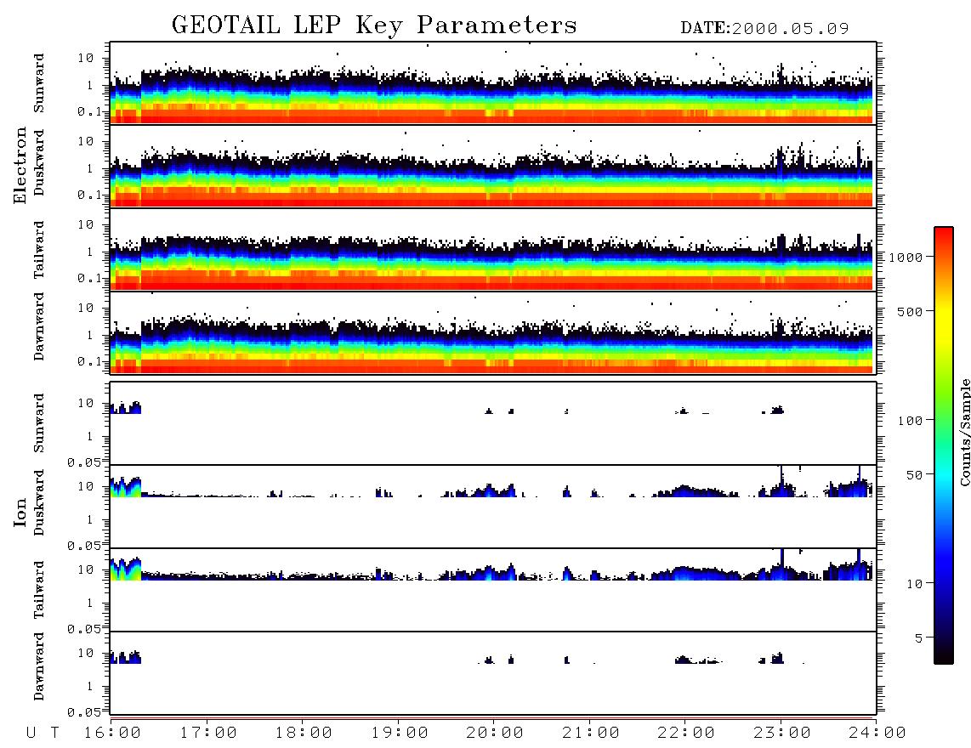Screen dimensions: 971x748
Task: Click the 23:00 time tick label
Action: point(782,734)
